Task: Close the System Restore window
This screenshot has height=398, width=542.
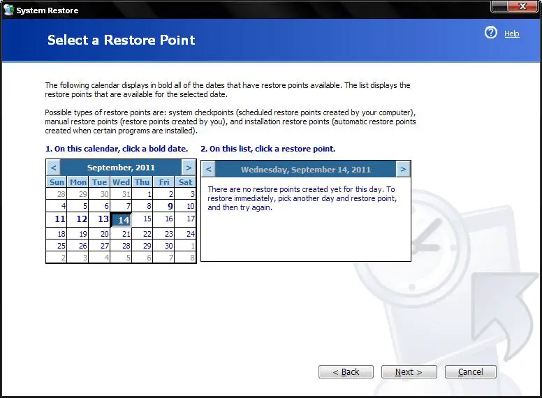Action: pos(523,7)
